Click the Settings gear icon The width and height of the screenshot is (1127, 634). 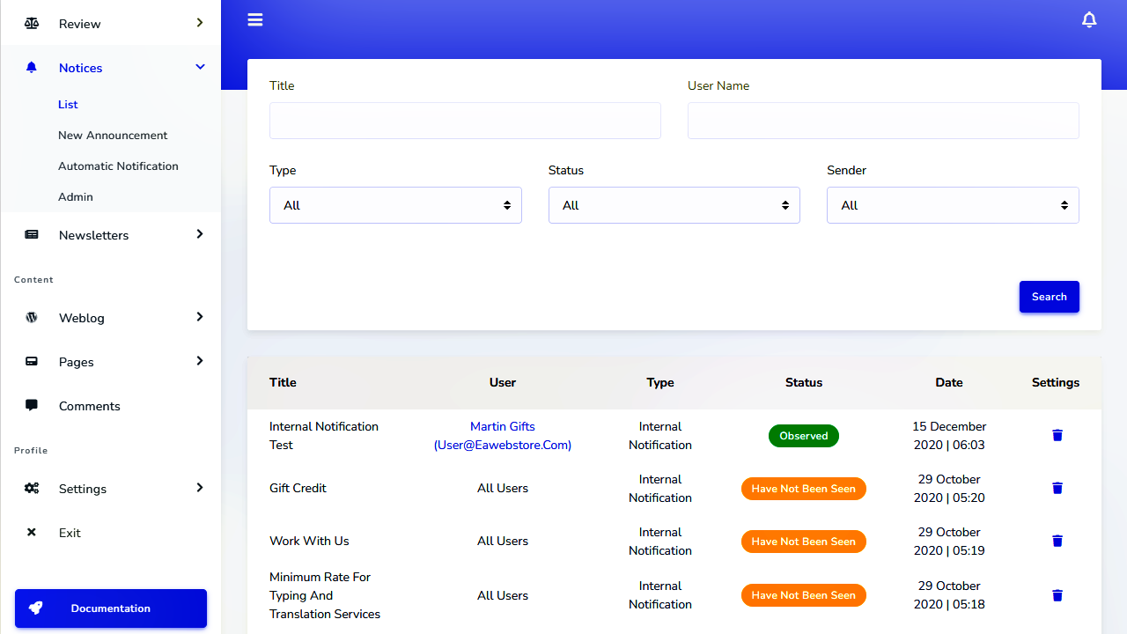click(x=32, y=489)
